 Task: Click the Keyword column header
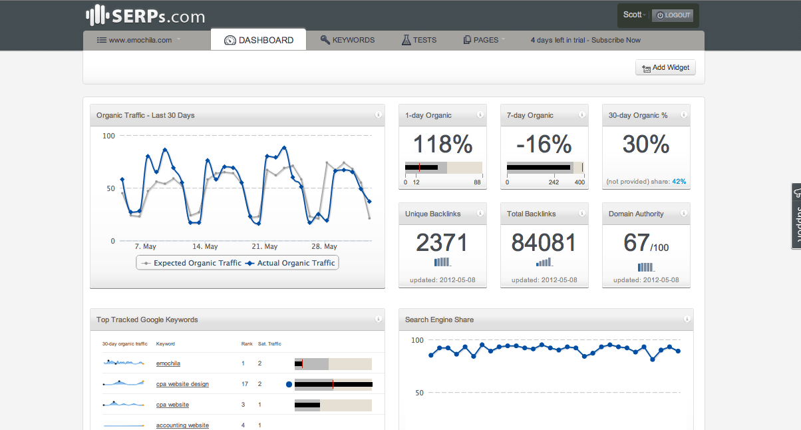[166, 344]
